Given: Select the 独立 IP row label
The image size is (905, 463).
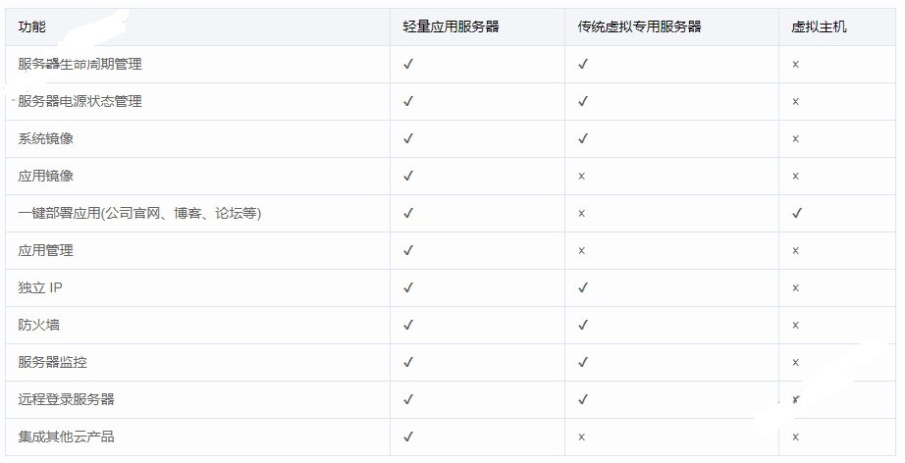Looking at the screenshot, I should pyautogui.click(x=40, y=288).
